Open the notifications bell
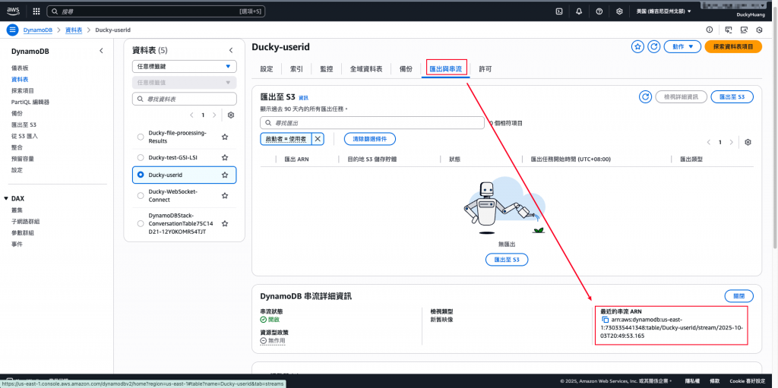This screenshot has width=778, height=388. pyautogui.click(x=579, y=11)
